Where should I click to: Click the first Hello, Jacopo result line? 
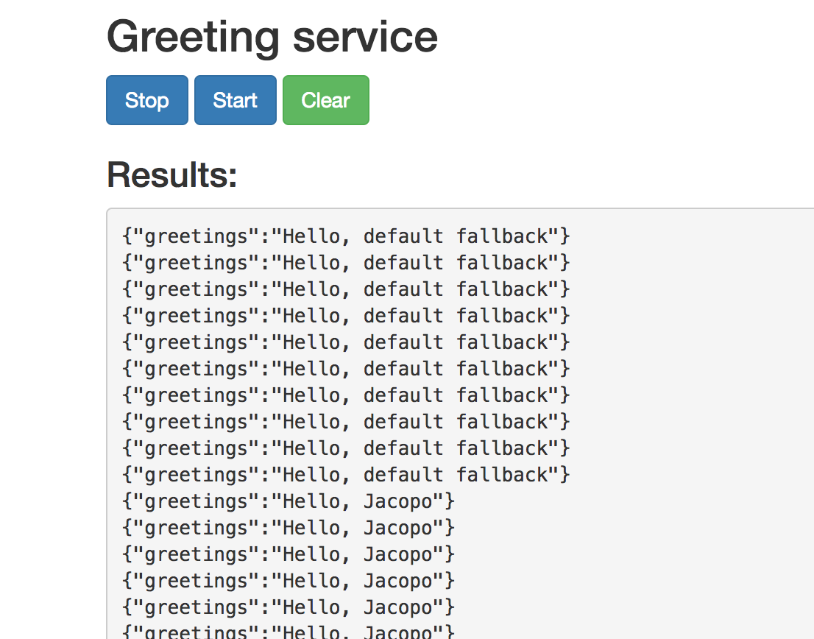[289, 501]
